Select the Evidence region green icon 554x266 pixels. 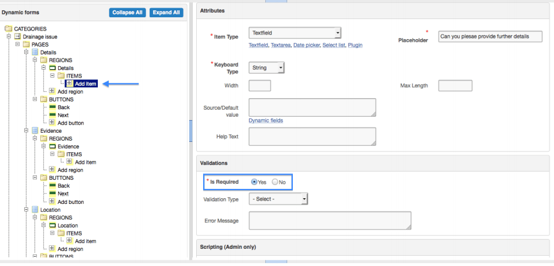point(52,147)
